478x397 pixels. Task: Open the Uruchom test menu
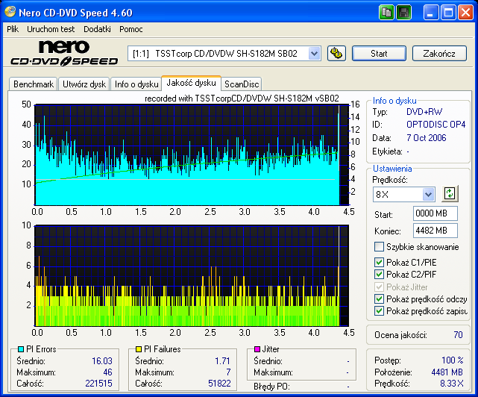point(51,29)
